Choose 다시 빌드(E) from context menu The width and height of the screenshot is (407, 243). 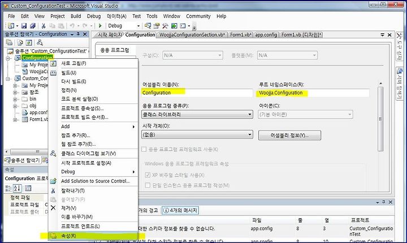(93, 81)
